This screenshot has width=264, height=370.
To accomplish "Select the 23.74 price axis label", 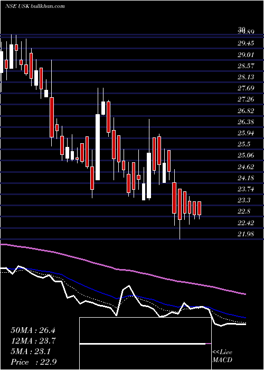I will [246, 189].
